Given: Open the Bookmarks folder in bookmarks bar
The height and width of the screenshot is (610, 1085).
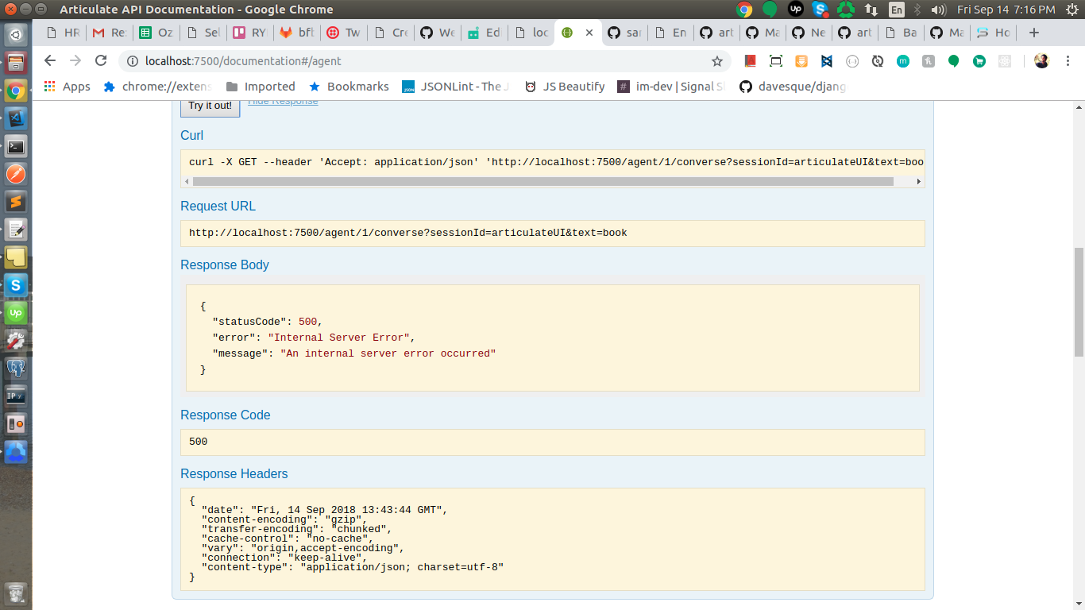Looking at the screenshot, I should click(x=349, y=87).
